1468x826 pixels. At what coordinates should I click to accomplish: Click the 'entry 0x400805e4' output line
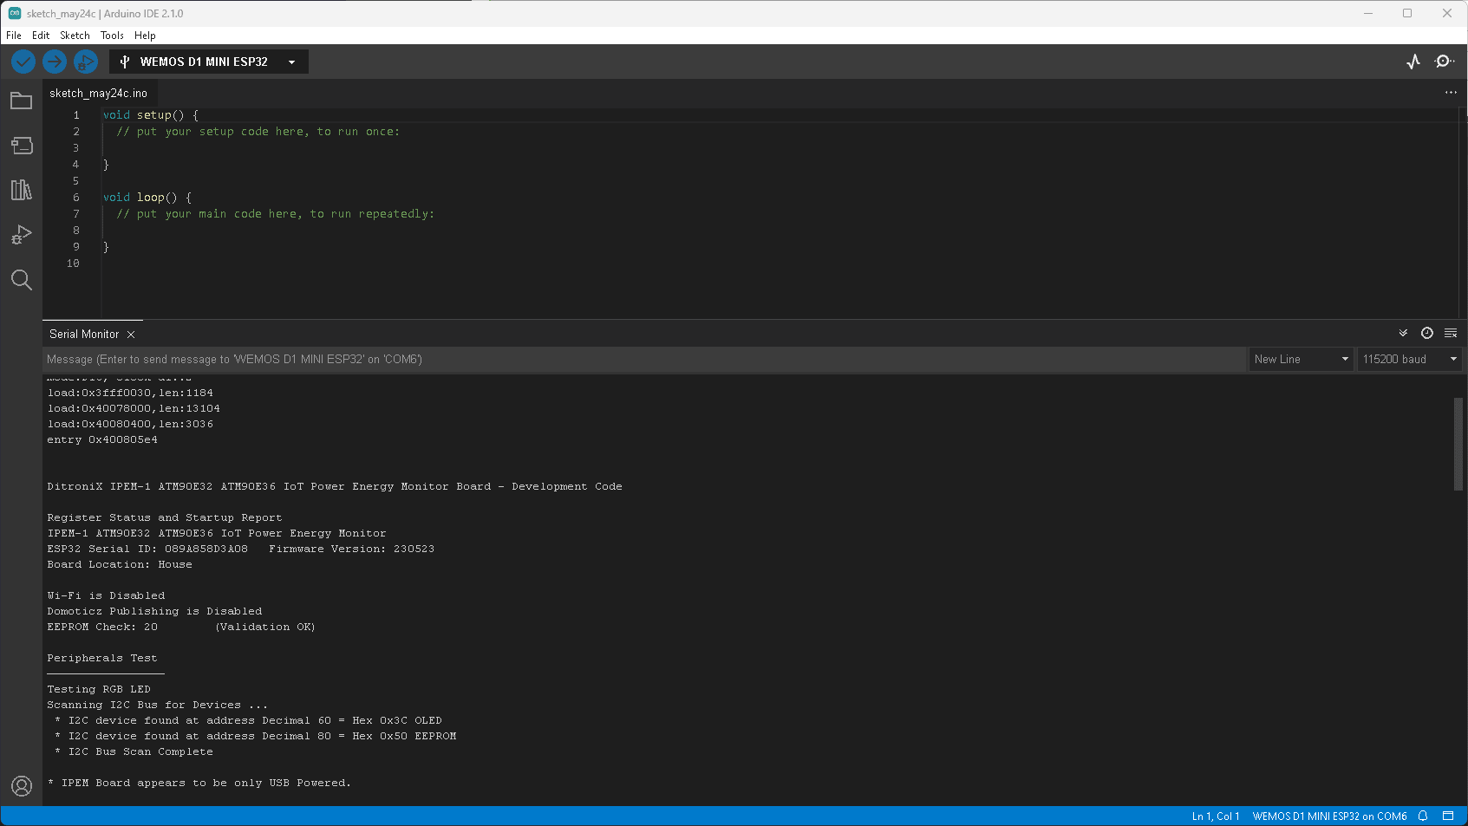(102, 439)
